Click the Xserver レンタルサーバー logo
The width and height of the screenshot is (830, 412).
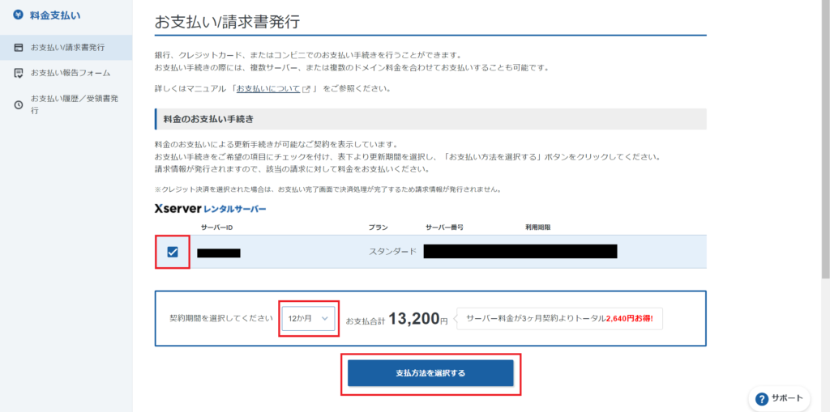pyautogui.click(x=210, y=209)
